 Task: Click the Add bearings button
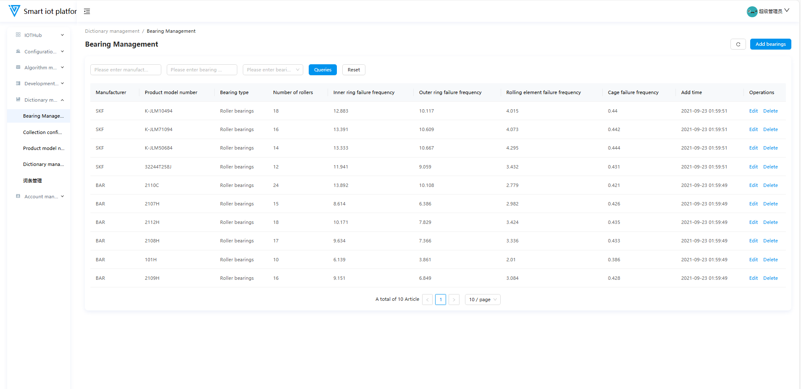pos(770,44)
